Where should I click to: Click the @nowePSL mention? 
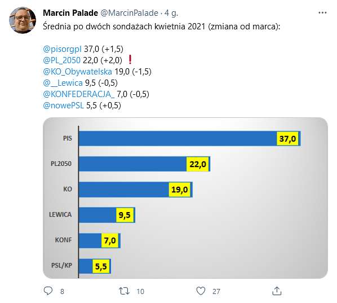[64, 106]
